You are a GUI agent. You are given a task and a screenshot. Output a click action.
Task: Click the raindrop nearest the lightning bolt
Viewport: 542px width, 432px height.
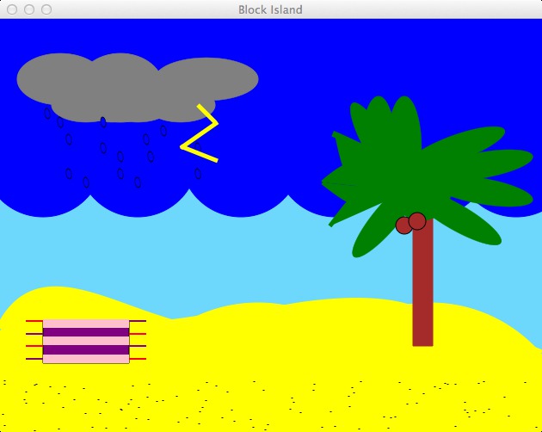(x=198, y=173)
